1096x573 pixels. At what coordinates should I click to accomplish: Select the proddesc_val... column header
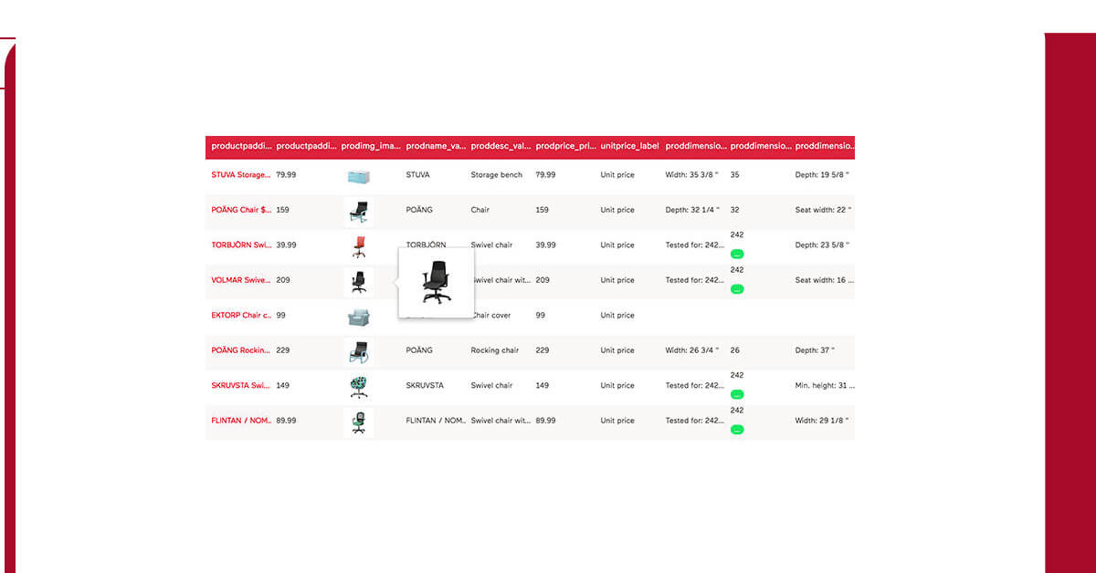point(501,146)
